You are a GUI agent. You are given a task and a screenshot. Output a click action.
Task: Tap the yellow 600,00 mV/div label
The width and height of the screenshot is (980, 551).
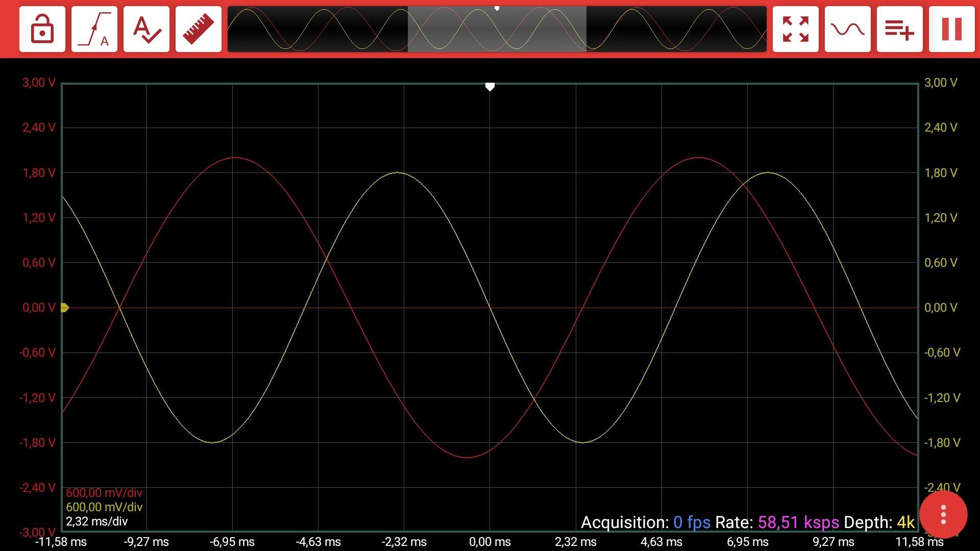(x=104, y=507)
